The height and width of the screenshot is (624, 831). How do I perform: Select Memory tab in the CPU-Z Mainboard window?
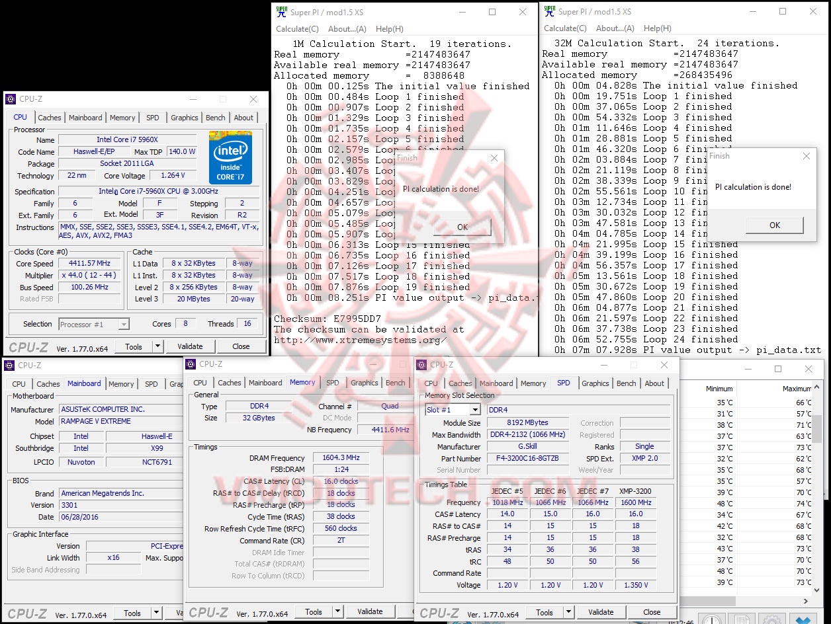click(x=121, y=384)
